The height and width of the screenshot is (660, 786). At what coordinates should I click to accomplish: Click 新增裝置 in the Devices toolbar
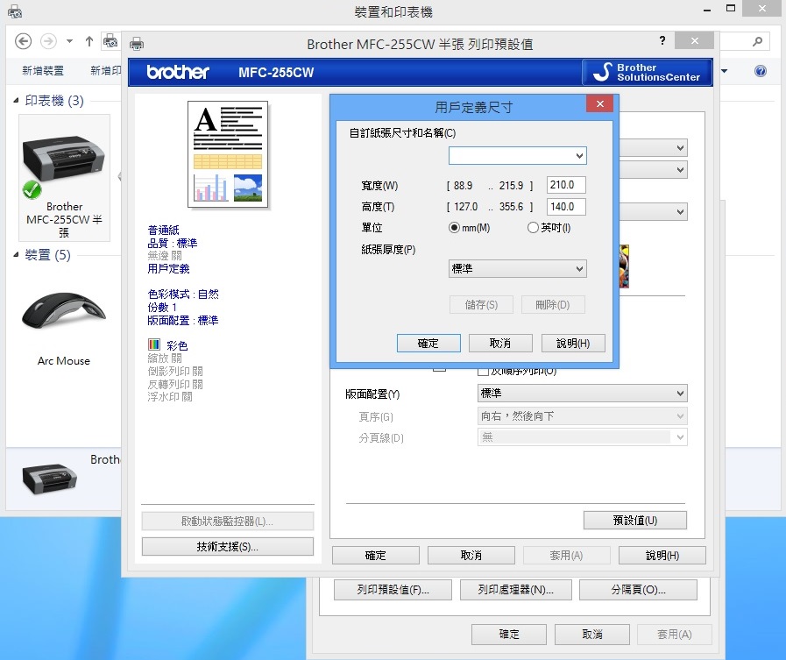[43, 71]
